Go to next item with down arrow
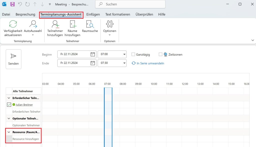 (42, 4)
